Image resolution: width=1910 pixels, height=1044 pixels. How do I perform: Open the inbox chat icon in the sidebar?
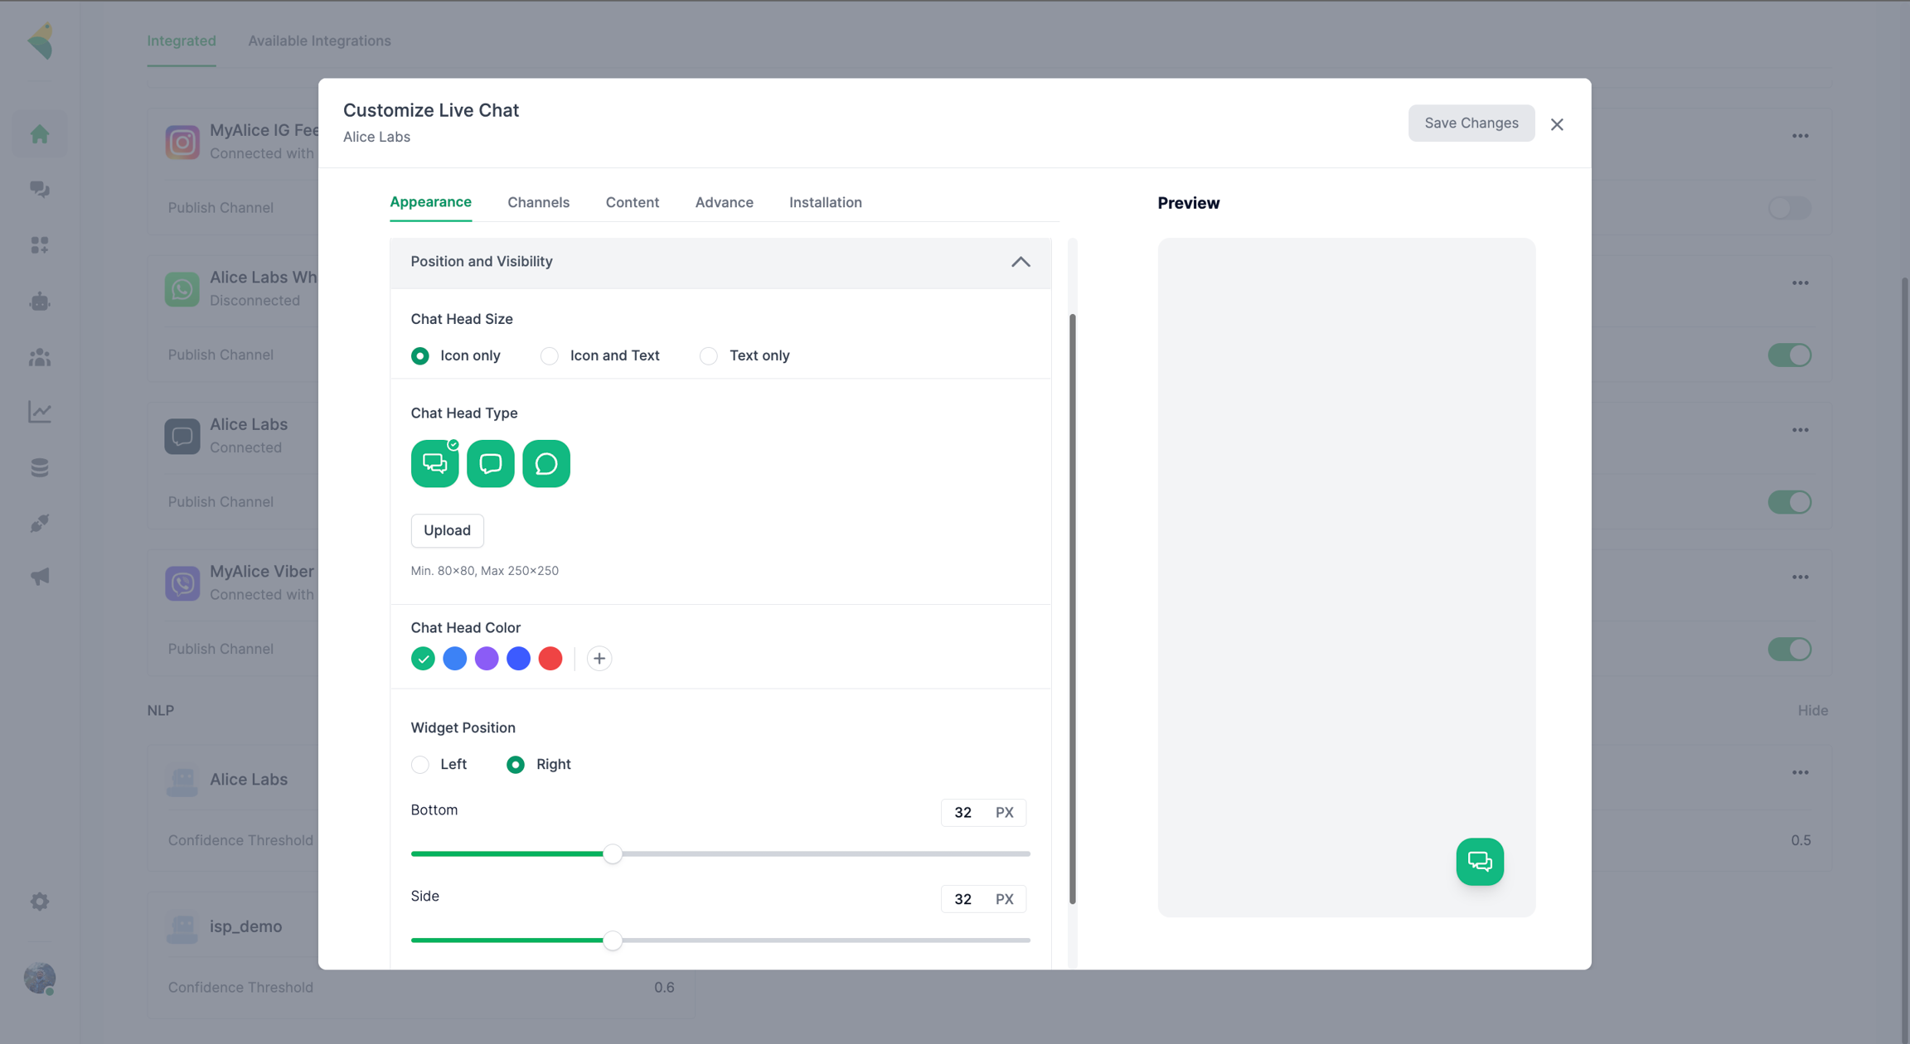(x=40, y=190)
